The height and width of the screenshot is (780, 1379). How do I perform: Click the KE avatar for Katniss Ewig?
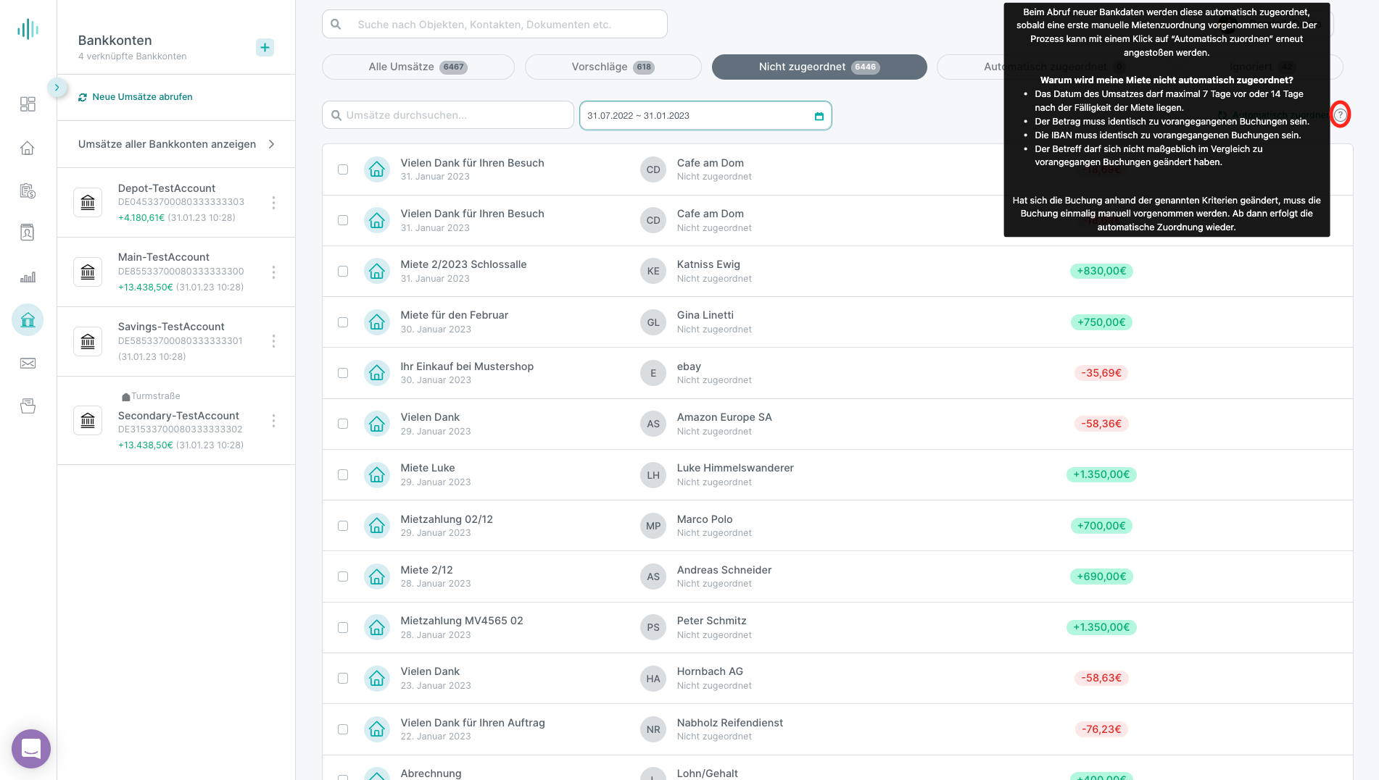pyautogui.click(x=653, y=271)
